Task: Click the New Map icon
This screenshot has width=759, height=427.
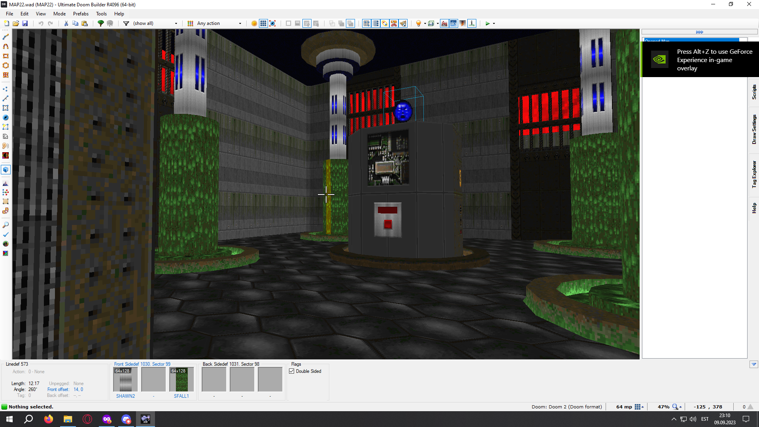Action: (x=7, y=23)
